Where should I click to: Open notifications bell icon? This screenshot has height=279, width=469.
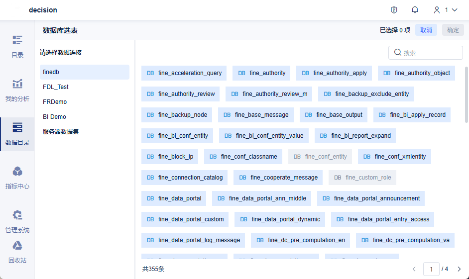pyautogui.click(x=415, y=10)
